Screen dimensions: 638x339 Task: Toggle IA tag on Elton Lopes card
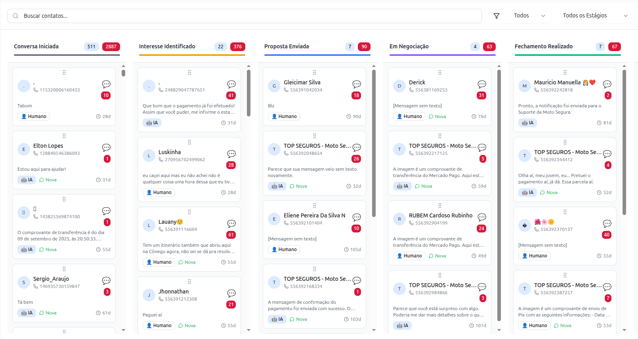pos(27,180)
